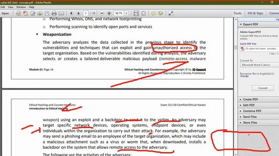Click the fit one full page icon
279x156 pixels.
pyautogui.click(x=143, y=13)
